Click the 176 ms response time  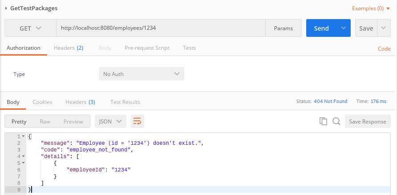[x=378, y=101]
